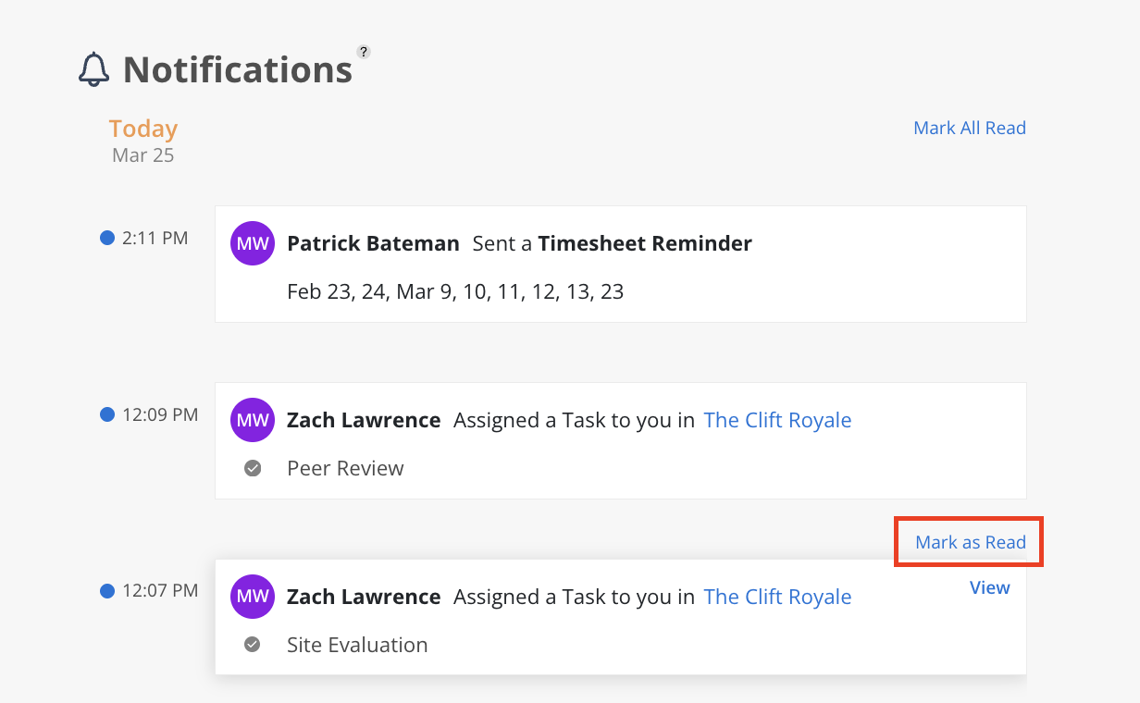The image size is (1140, 703).
Task: Select the Peer Review task title
Action: pyautogui.click(x=345, y=468)
